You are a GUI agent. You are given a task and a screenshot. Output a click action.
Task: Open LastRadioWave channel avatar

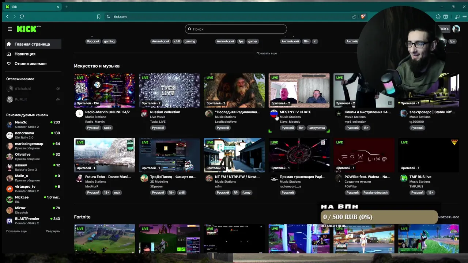[209, 113]
